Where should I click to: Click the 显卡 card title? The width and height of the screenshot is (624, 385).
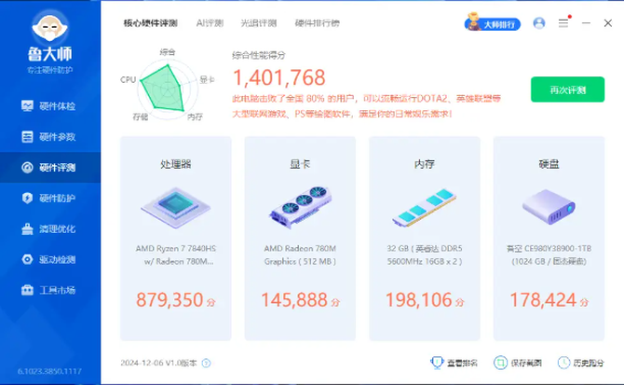tap(300, 164)
